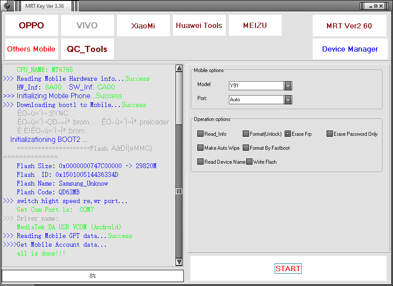Click 'Get Com Port is: COM7' line

pyautogui.click(x=55, y=210)
